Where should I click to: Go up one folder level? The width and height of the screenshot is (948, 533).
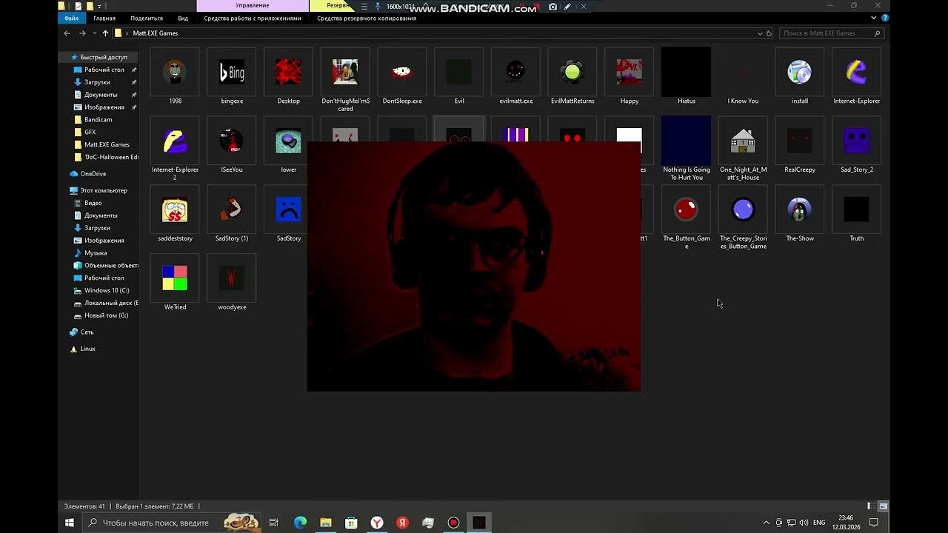point(105,33)
